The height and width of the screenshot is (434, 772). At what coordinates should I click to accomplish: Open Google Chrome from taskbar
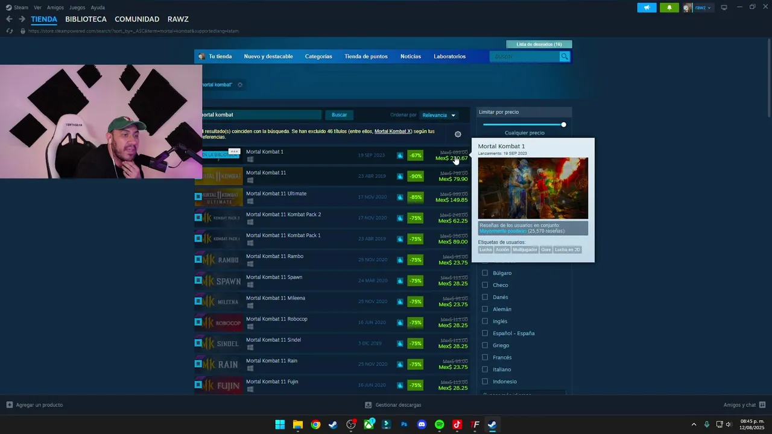[x=315, y=424]
